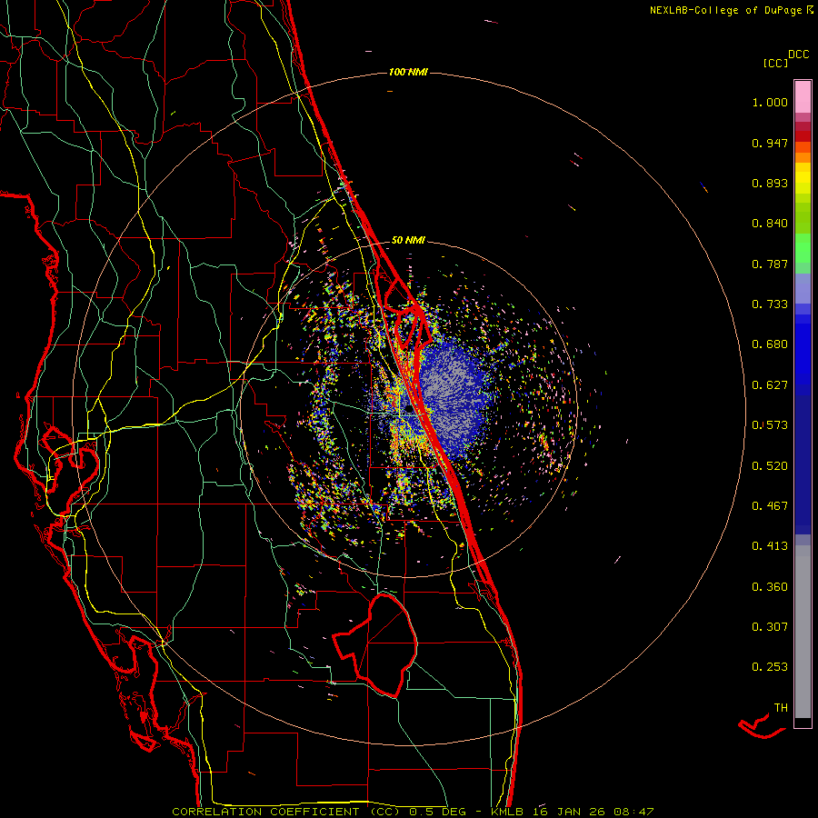Click the 0.360 scale value
This screenshot has width=818, height=818.
click(770, 587)
